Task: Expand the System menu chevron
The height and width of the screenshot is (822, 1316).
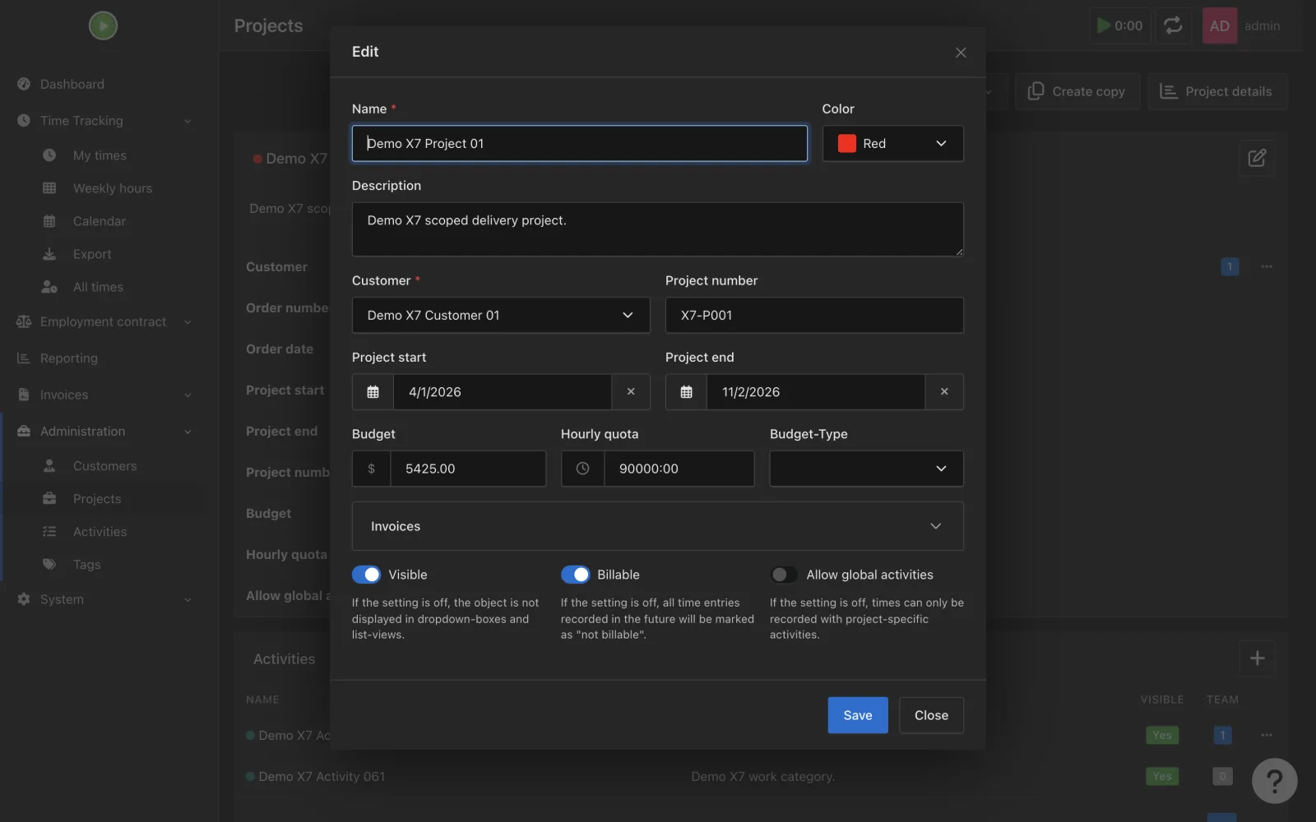Action: [188, 600]
